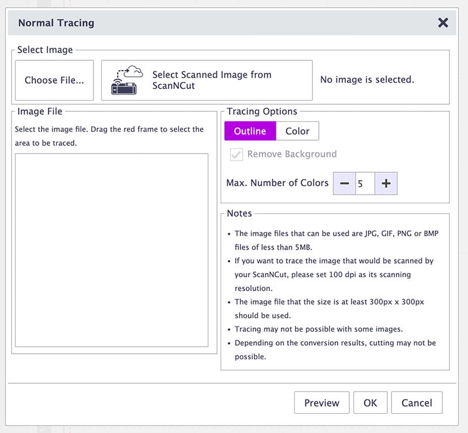Increase max colors with plus button
The image size is (468, 433).
[386, 183]
